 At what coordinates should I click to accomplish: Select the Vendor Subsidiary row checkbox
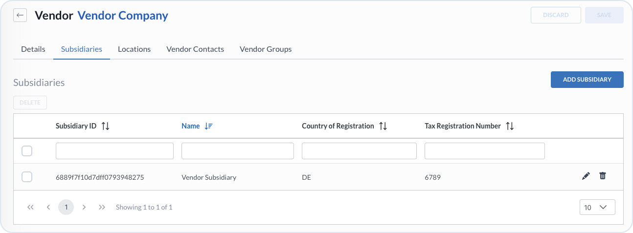point(27,177)
